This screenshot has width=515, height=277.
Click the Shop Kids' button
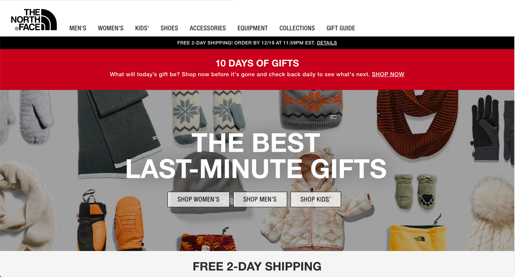[316, 199]
